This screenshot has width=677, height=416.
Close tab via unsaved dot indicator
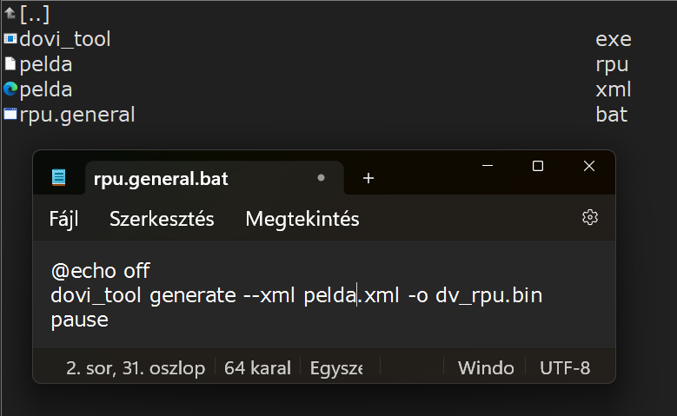321,178
